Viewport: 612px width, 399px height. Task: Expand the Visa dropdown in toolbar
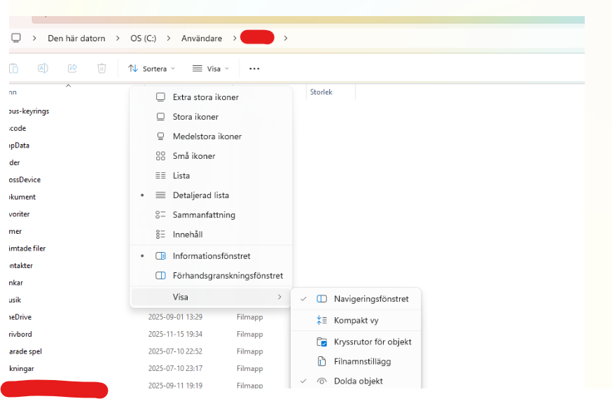(211, 69)
